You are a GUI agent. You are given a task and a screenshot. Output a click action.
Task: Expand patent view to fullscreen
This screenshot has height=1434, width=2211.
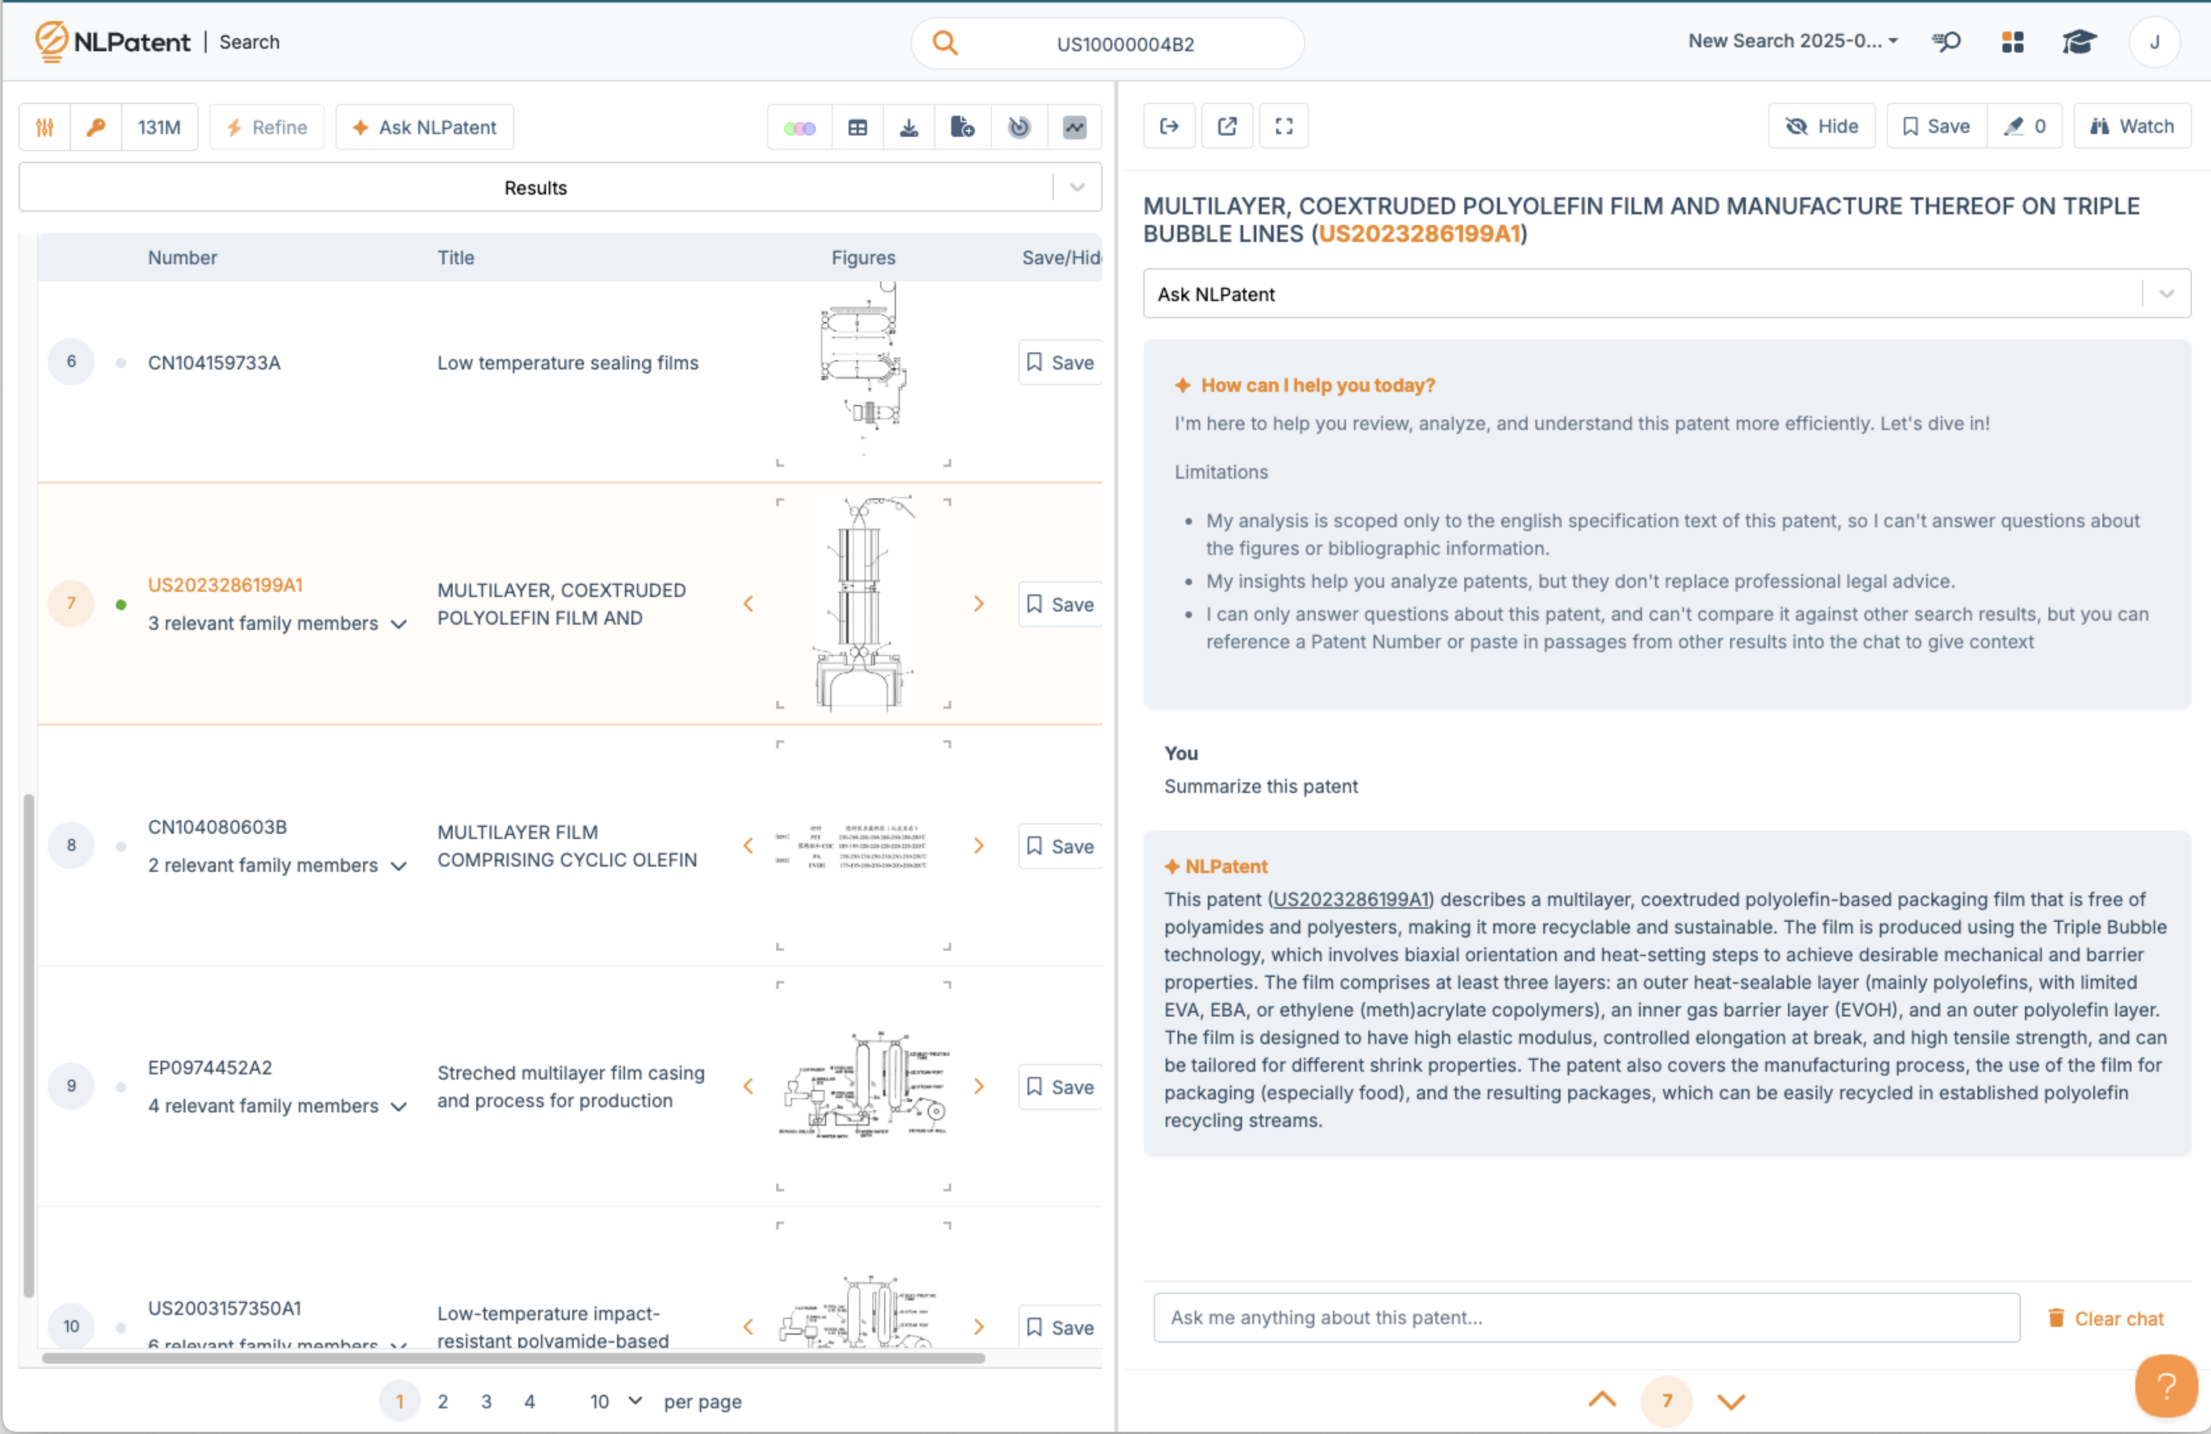(x=1284, y=126)
